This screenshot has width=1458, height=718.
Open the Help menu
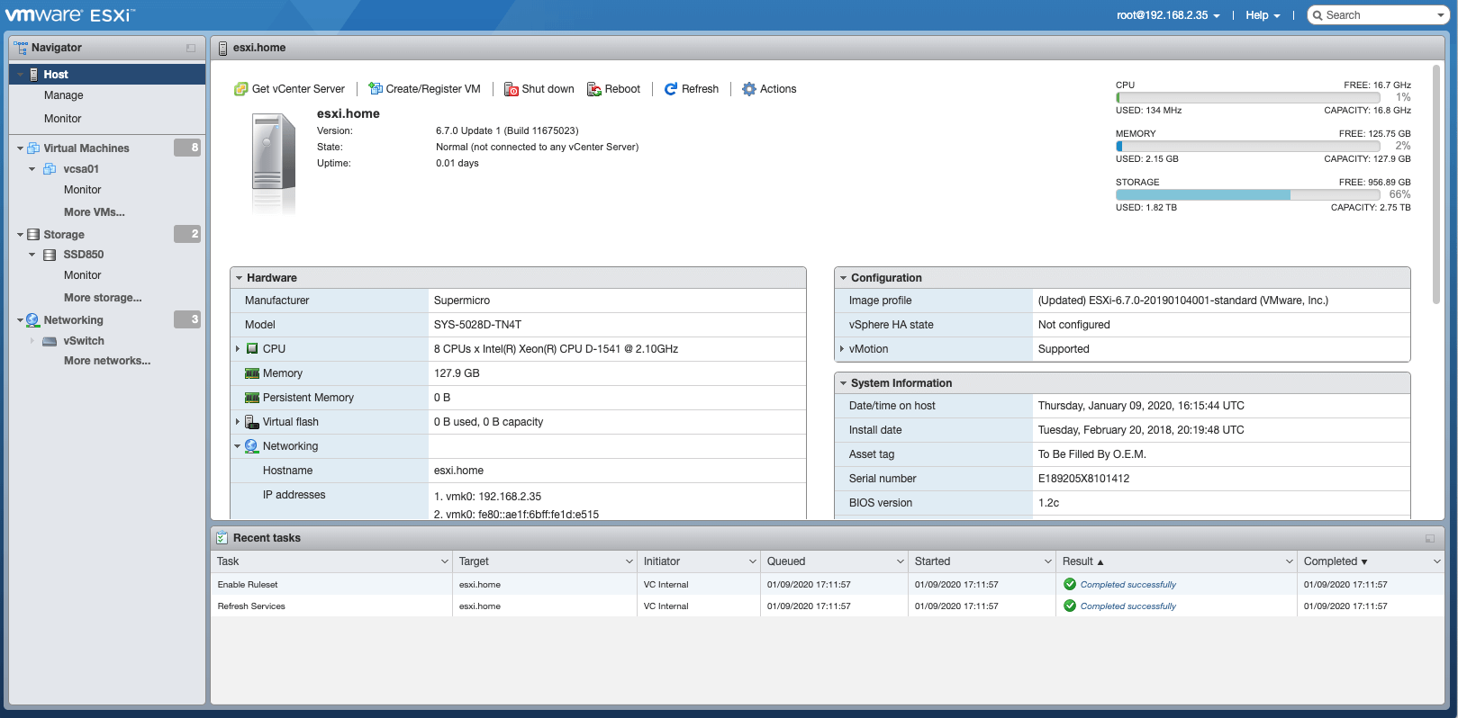pyautogui.click(x=1263, y=15)
